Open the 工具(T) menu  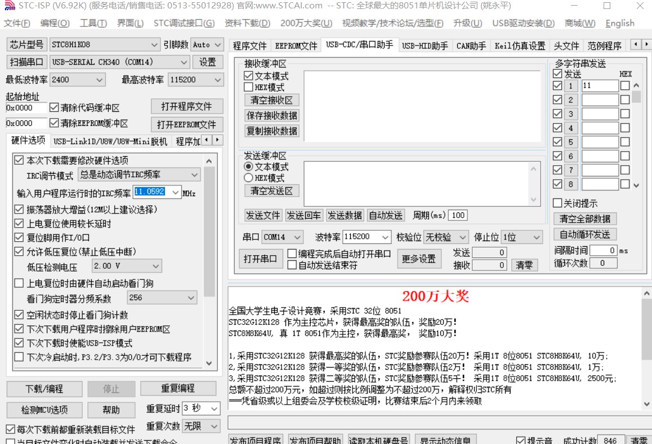point(93,23)
